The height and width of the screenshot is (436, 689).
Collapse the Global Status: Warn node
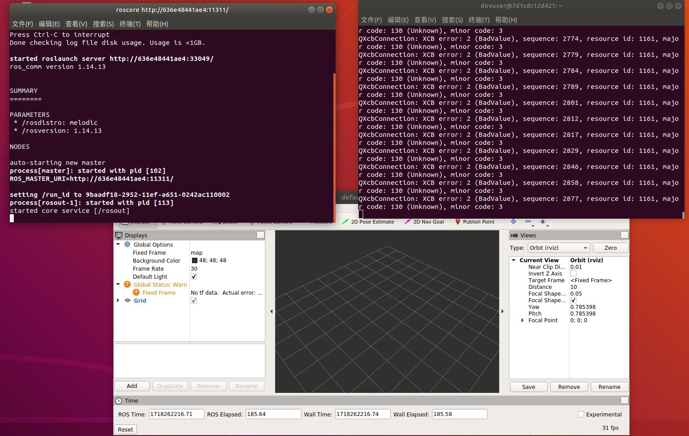(x=118, y=284)
